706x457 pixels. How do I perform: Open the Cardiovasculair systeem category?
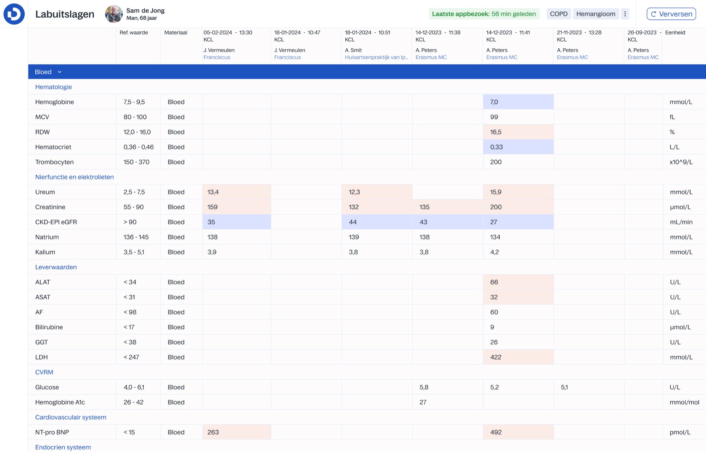(71, 417)
